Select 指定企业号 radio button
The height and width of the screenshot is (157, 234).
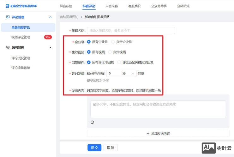click(x=113, y=42)
